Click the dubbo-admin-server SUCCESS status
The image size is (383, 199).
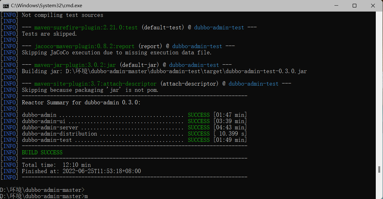click(199, 127)
